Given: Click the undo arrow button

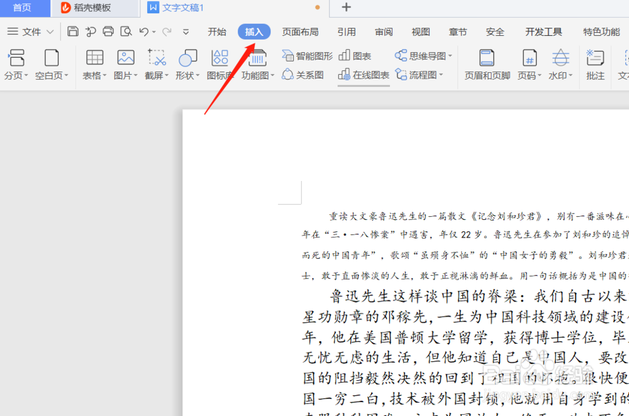Looking at the screenshot, I should pyautogui.click(x=143, y=31).
